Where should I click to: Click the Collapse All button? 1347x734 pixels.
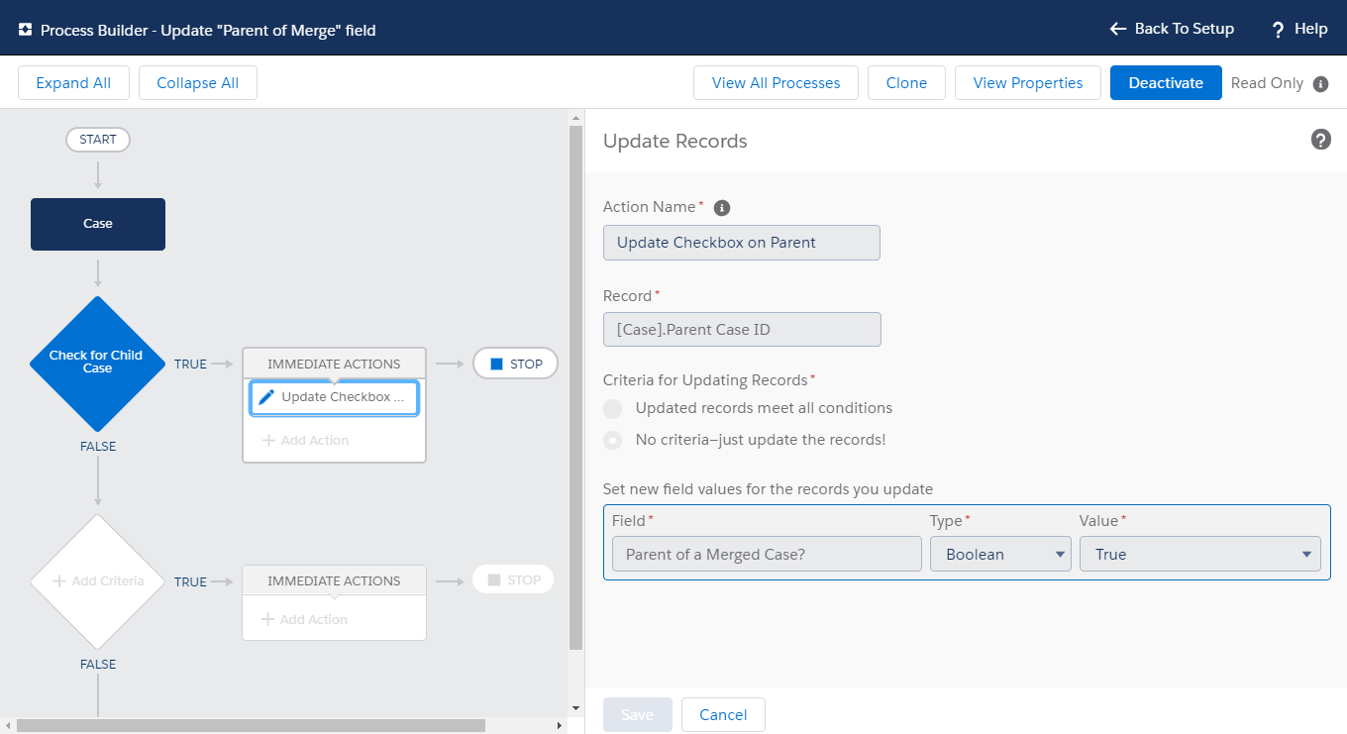pos(198,83)
